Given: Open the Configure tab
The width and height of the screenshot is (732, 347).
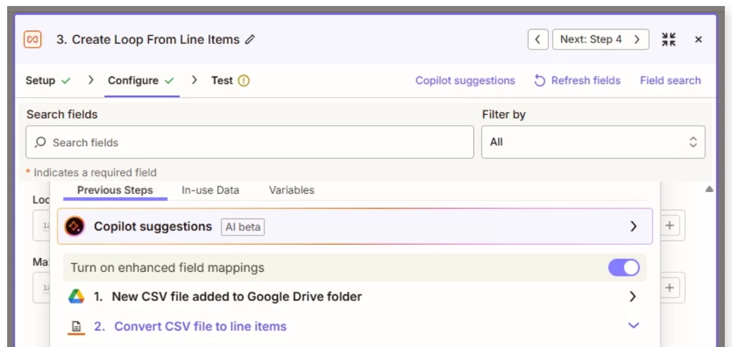Looking at the screenshot, I should (x=141, y=81).
